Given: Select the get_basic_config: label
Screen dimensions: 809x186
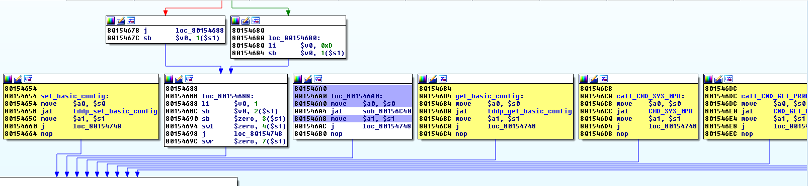Looking at the screenshot, I should [490, 96].
